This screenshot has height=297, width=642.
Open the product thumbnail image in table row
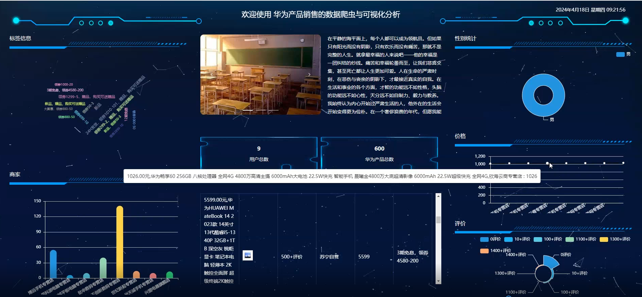coord(248,255)
